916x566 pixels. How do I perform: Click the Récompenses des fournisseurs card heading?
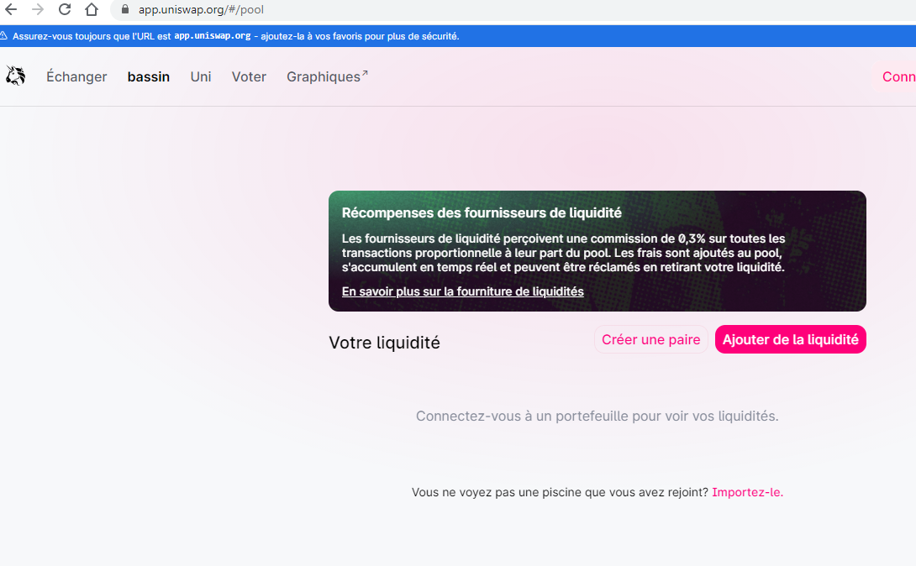[x=482, y=213]
